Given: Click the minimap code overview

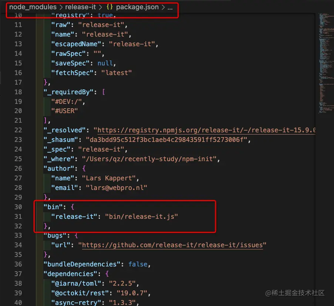Looking at the screenshot, I should point(326,63).
